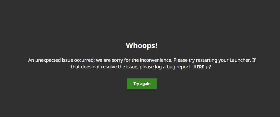The image size is (280, 117).
Task: Click the open-in-new-window icon beside HERE
Action: (208, 67)
